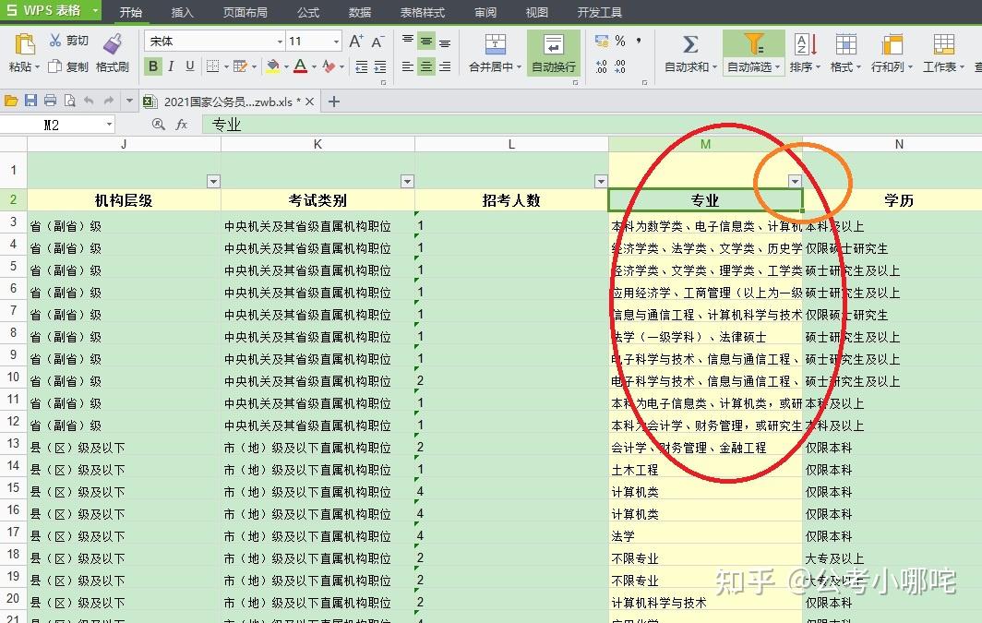This screenshot has width=982, height=623.
Task: Open the 开发工具 tab
Action: click(599, 12)
